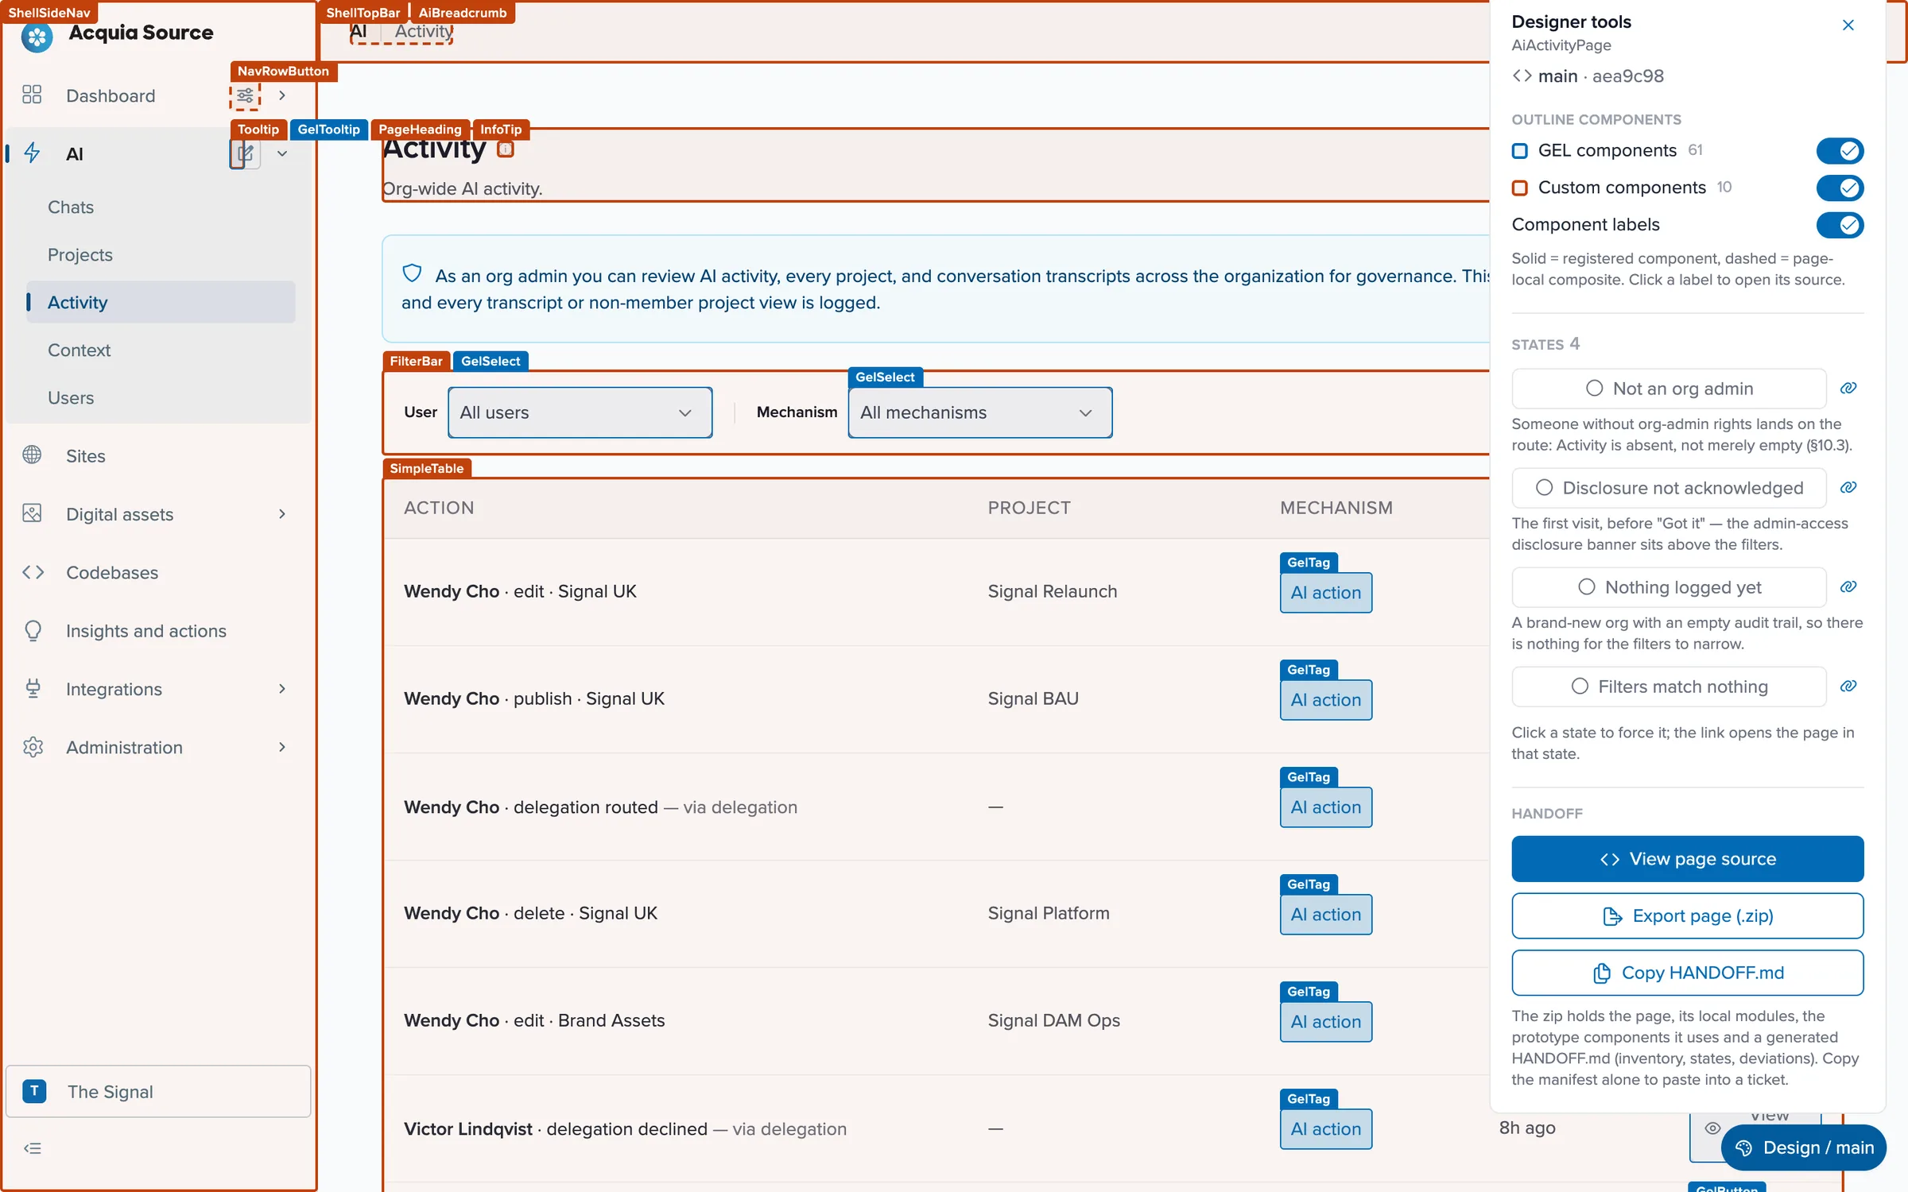The width and height of the screenshot is (1908, 1192).
Task: Open Chats in the AI menu
Action: pos(71,207)
